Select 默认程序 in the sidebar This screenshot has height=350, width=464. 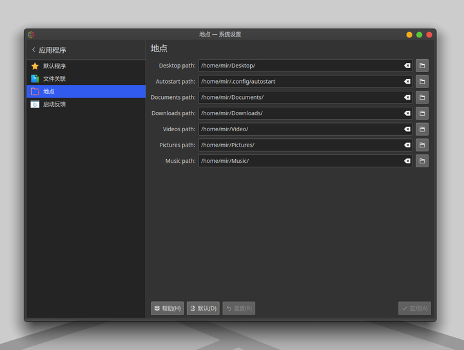pyautogui.click(x=86, y=66)
